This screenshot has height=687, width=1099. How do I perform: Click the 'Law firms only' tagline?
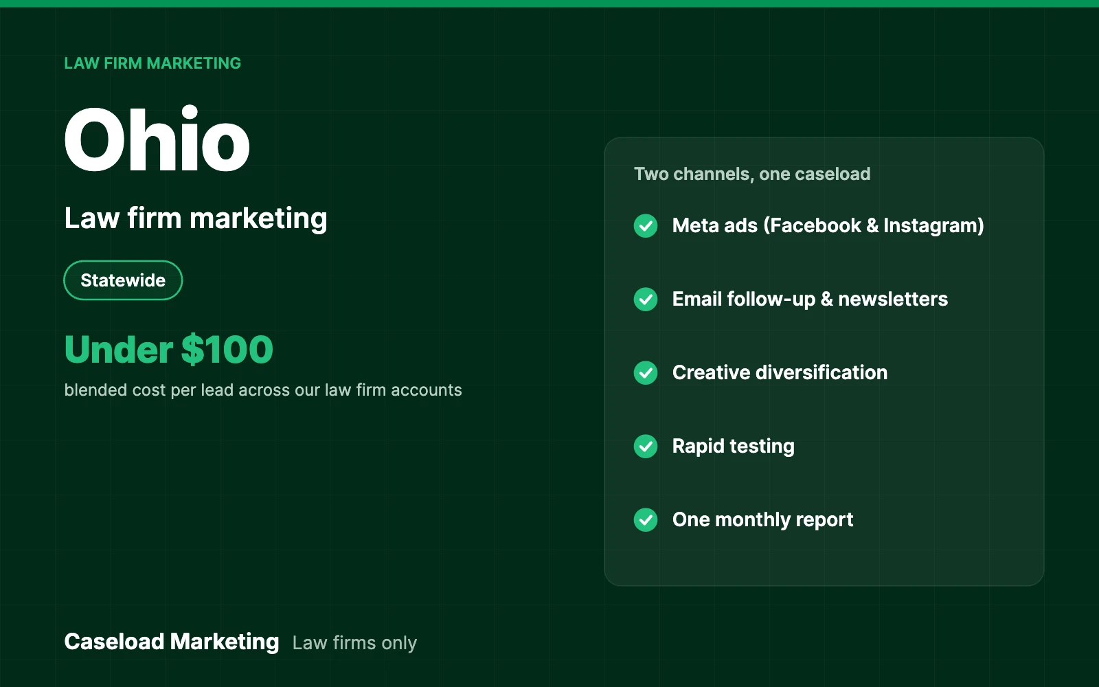coord(354,643)
